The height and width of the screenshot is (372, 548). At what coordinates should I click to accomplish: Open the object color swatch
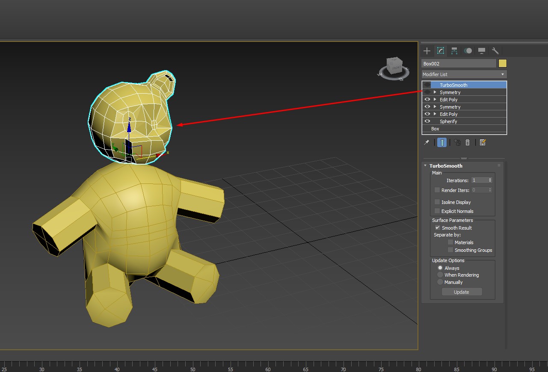pyautogui.click(x=503, y=64)
